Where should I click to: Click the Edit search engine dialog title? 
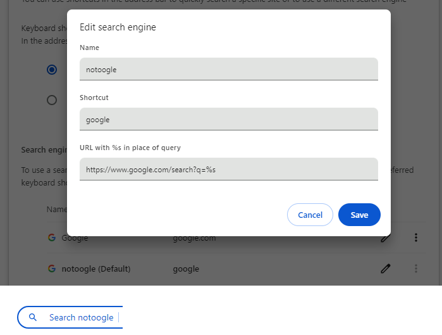[118, 27]
